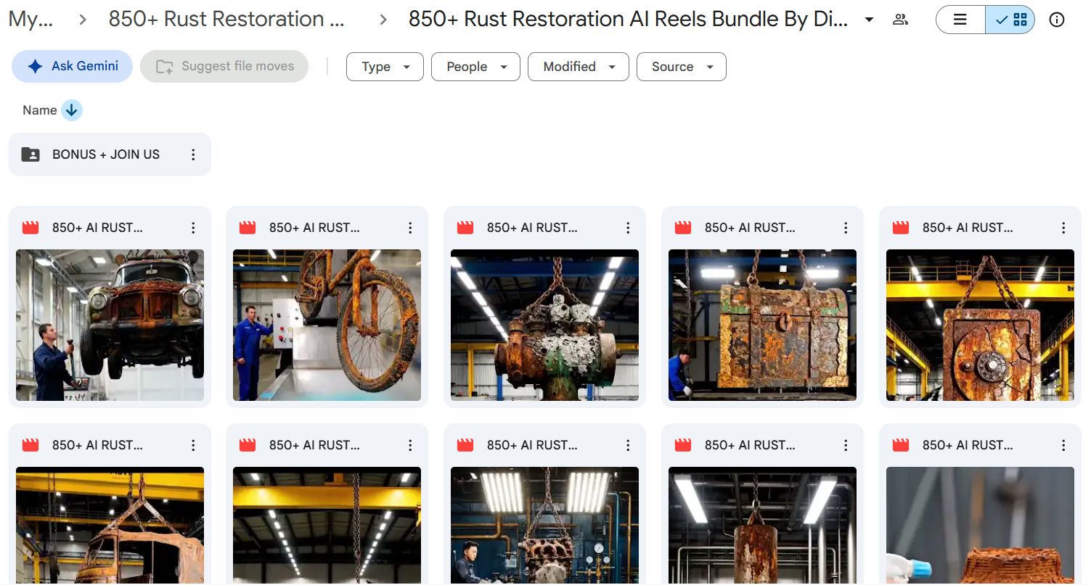Image resolution: width=1091 pixels, height=585 pixels.
Task: Open the current folder name dropdown arrow
Action: point(869,20)
